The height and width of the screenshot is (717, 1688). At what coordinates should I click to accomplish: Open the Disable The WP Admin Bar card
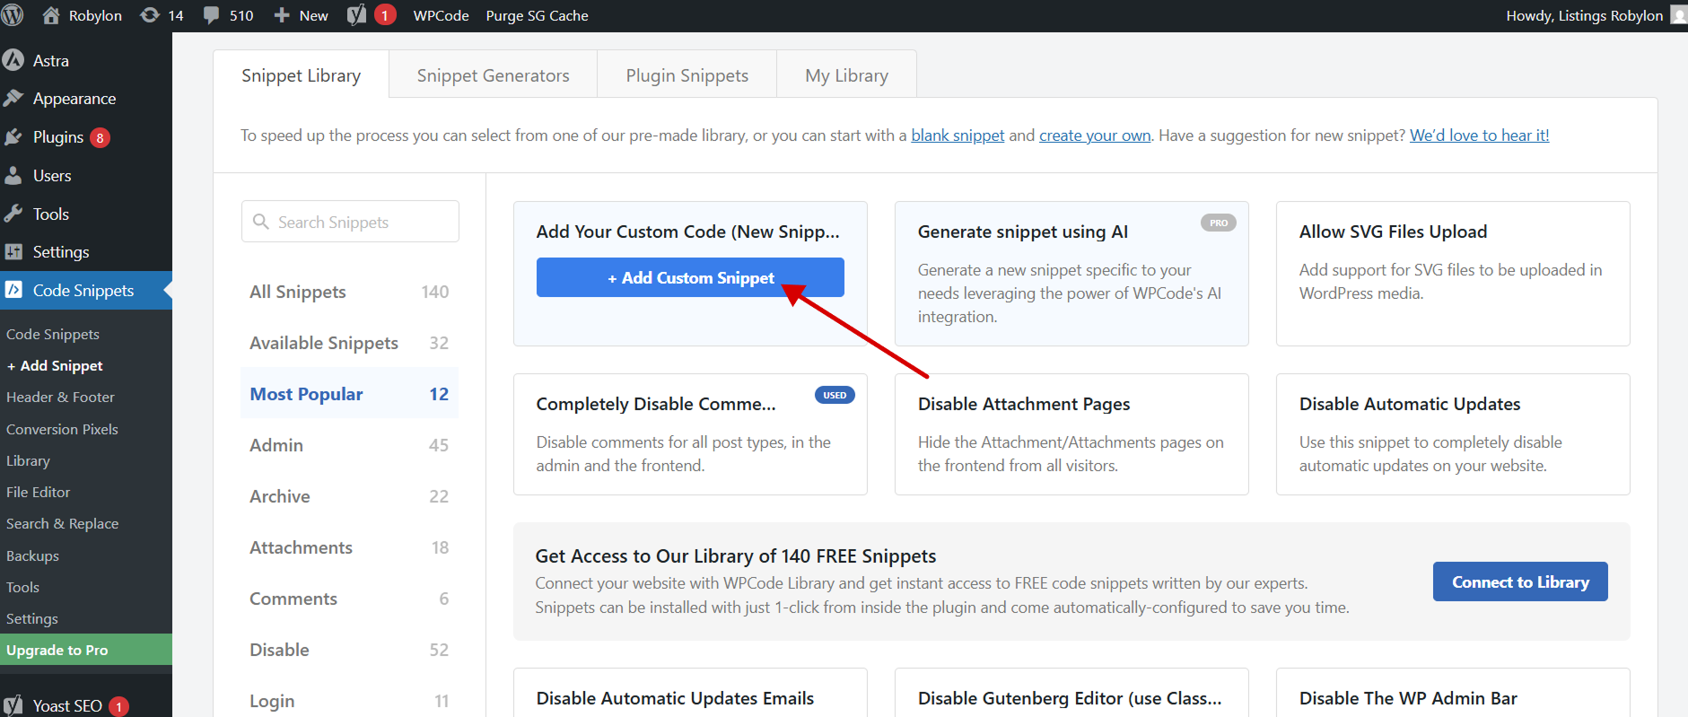click(x=1453, y=693)
